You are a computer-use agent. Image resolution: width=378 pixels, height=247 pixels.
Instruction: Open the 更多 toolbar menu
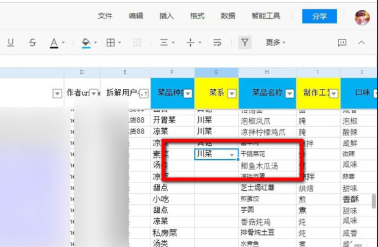(x=276, y=43)
